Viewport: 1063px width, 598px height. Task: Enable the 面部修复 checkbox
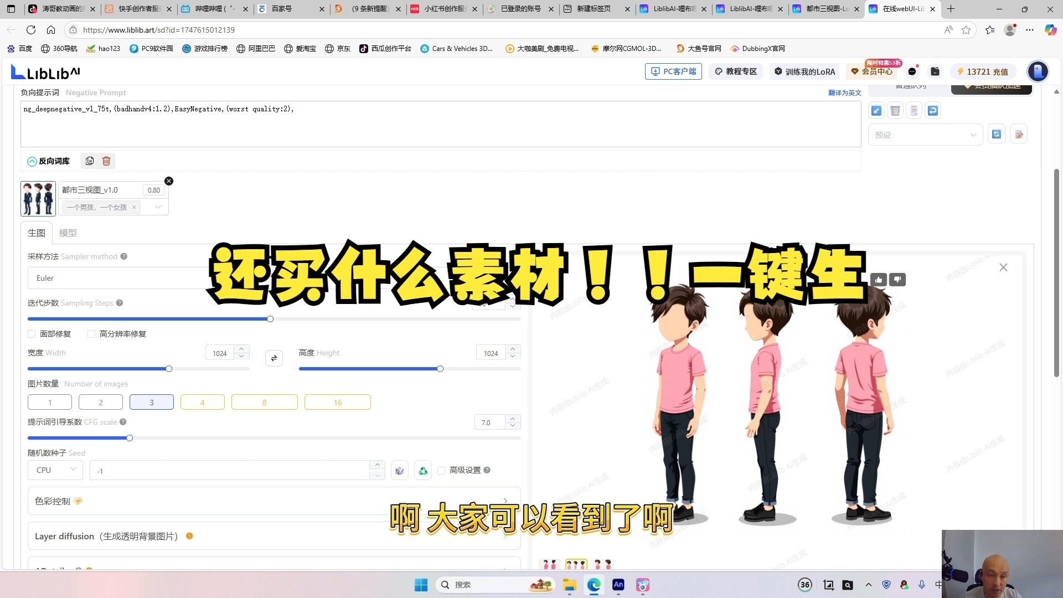(x=32, y=334)
